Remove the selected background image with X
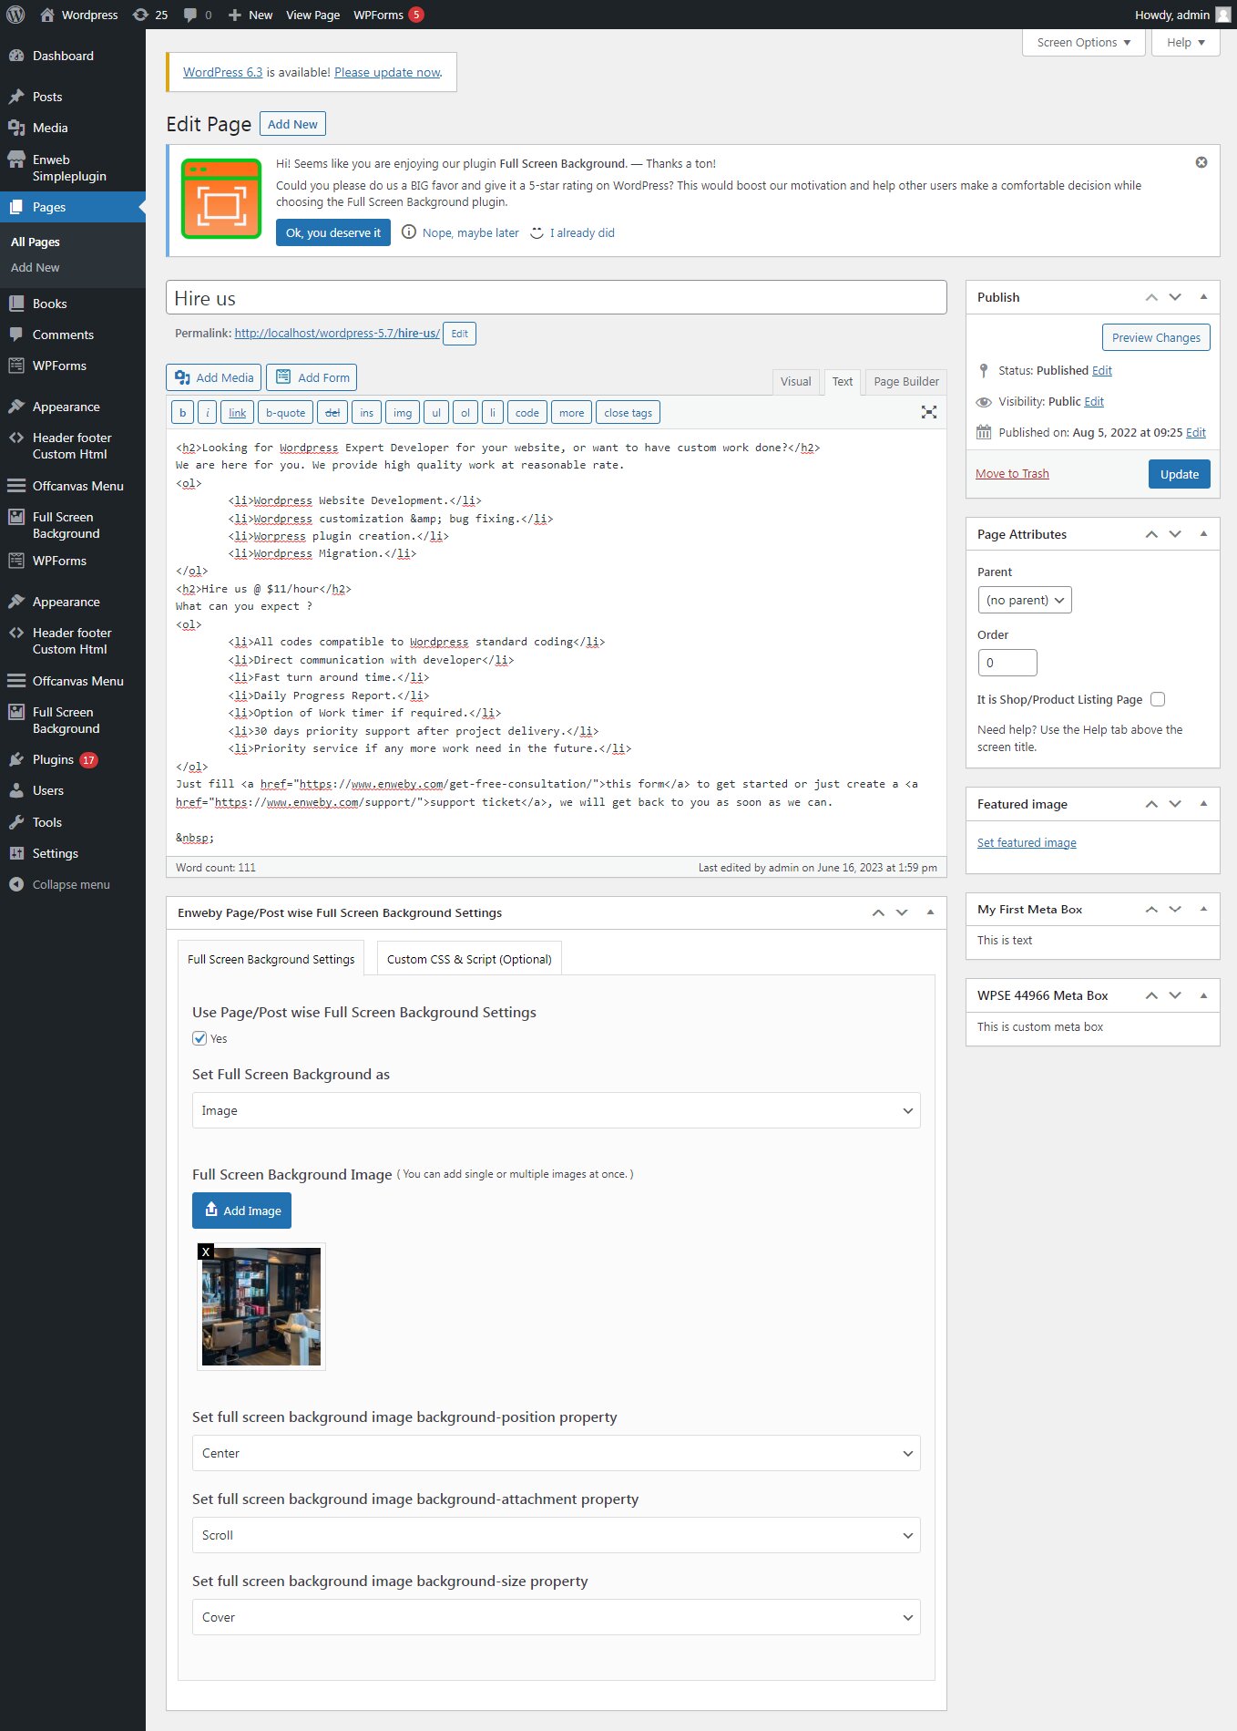The height and width of the screenshot is (1731, 1237). coord(206,1252)
